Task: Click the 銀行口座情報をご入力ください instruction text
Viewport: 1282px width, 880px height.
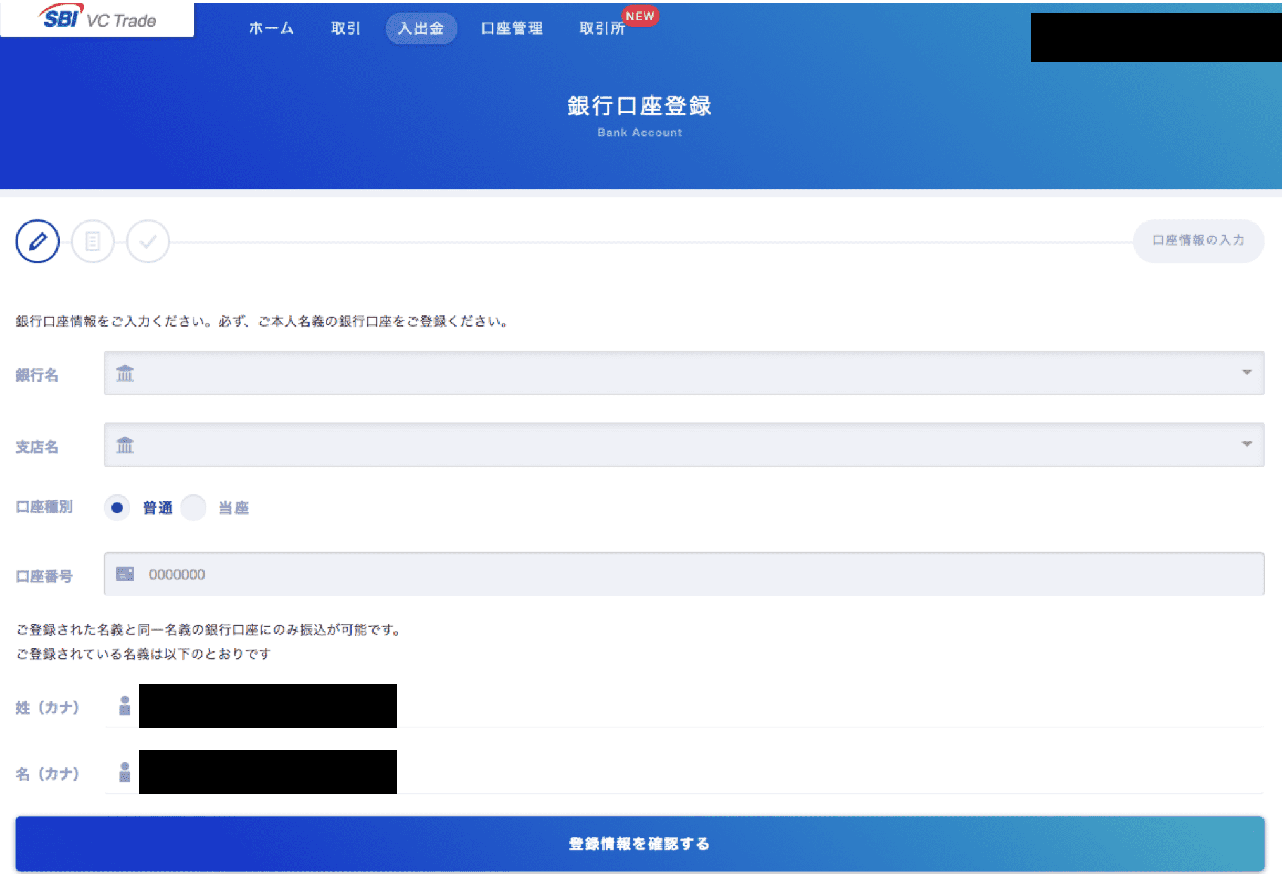Action: click(262, 322)
